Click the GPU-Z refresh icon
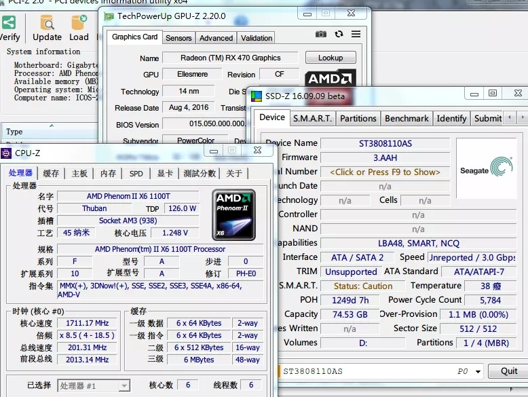This screenshot has height=397, width=528. tap(339, 35)
